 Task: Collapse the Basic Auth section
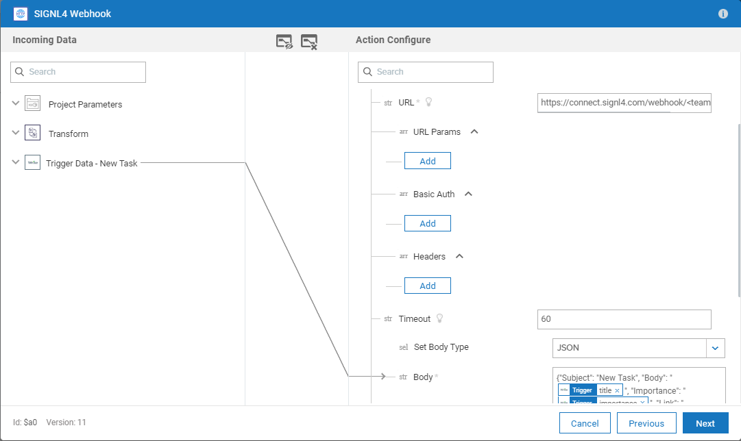pos(468,194)
